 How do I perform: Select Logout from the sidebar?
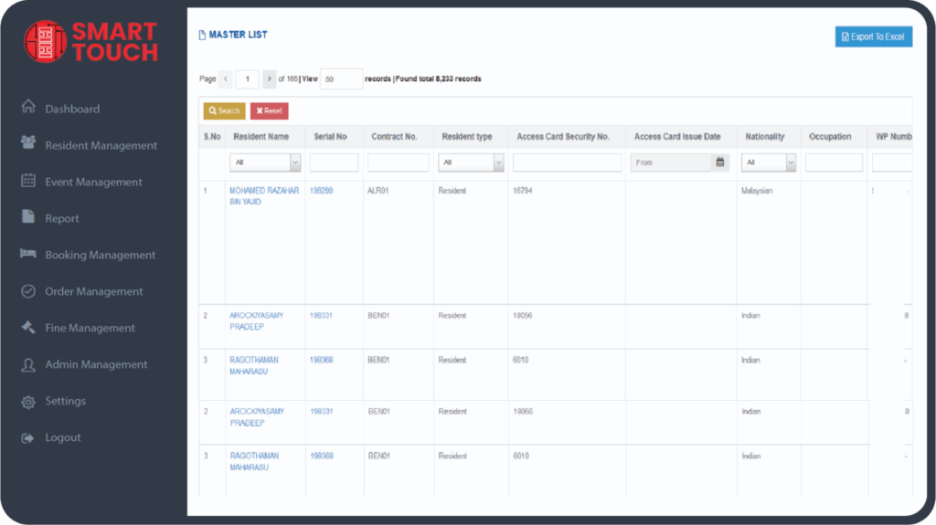[x=63, y=437]
